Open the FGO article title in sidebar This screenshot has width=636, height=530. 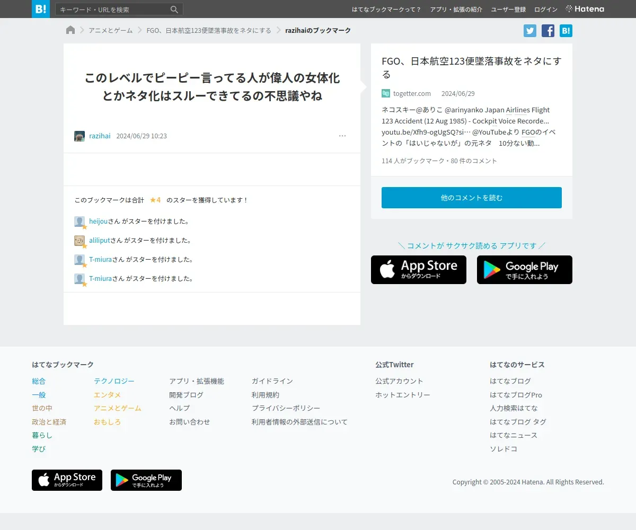[471, 67]
